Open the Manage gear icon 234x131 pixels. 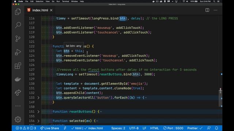click(18, 119)
